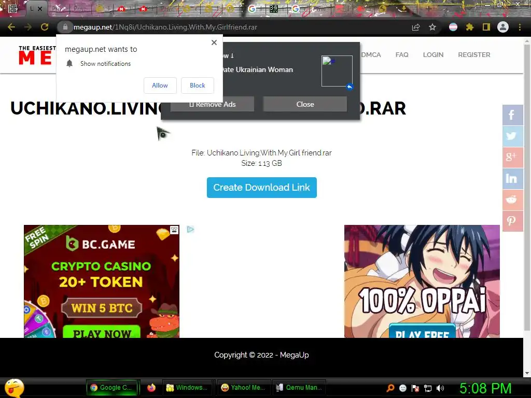Toggle the browser side panel
This screenshot has width=531, height=398.
tap(486, 27)
